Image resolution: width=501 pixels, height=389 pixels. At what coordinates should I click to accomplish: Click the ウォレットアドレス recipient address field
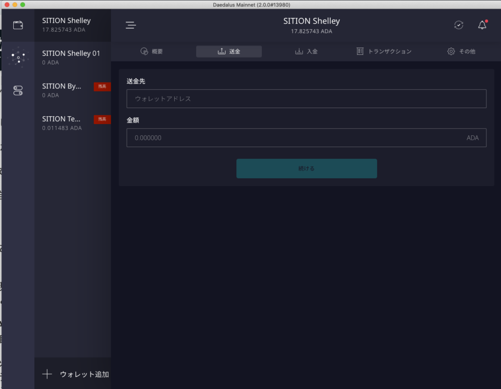tap(306, 99)
